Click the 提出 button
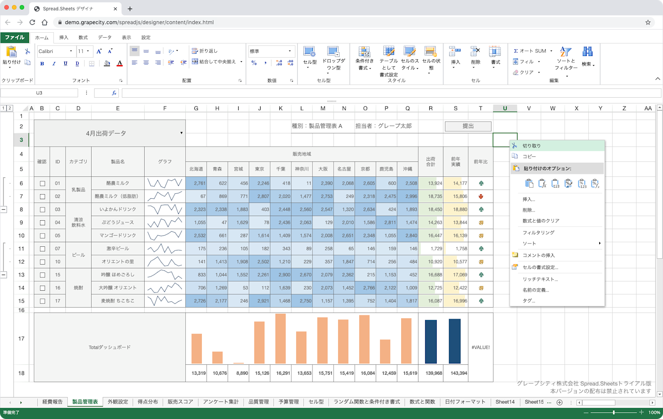Viewport: 663px width, 419px height. [468, 126]
